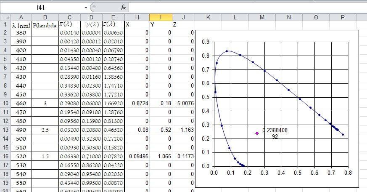Select the magenta diamond point on the chart
The width and height of the screenshot is (367, 192).
pyautogui.click(x=257, y=133)
